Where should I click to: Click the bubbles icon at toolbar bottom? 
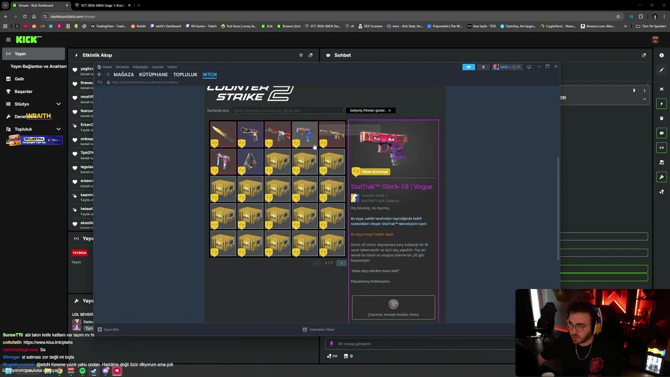pos(662,192)
